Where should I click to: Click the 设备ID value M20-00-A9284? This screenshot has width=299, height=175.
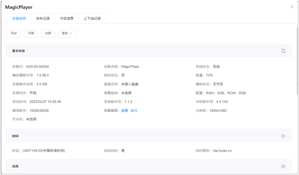coord(38,66)
